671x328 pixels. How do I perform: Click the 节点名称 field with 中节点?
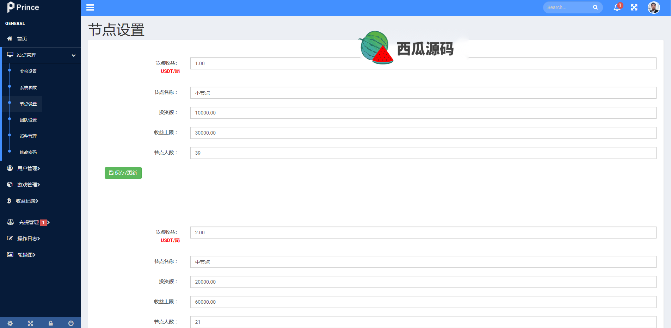point(423,262)
